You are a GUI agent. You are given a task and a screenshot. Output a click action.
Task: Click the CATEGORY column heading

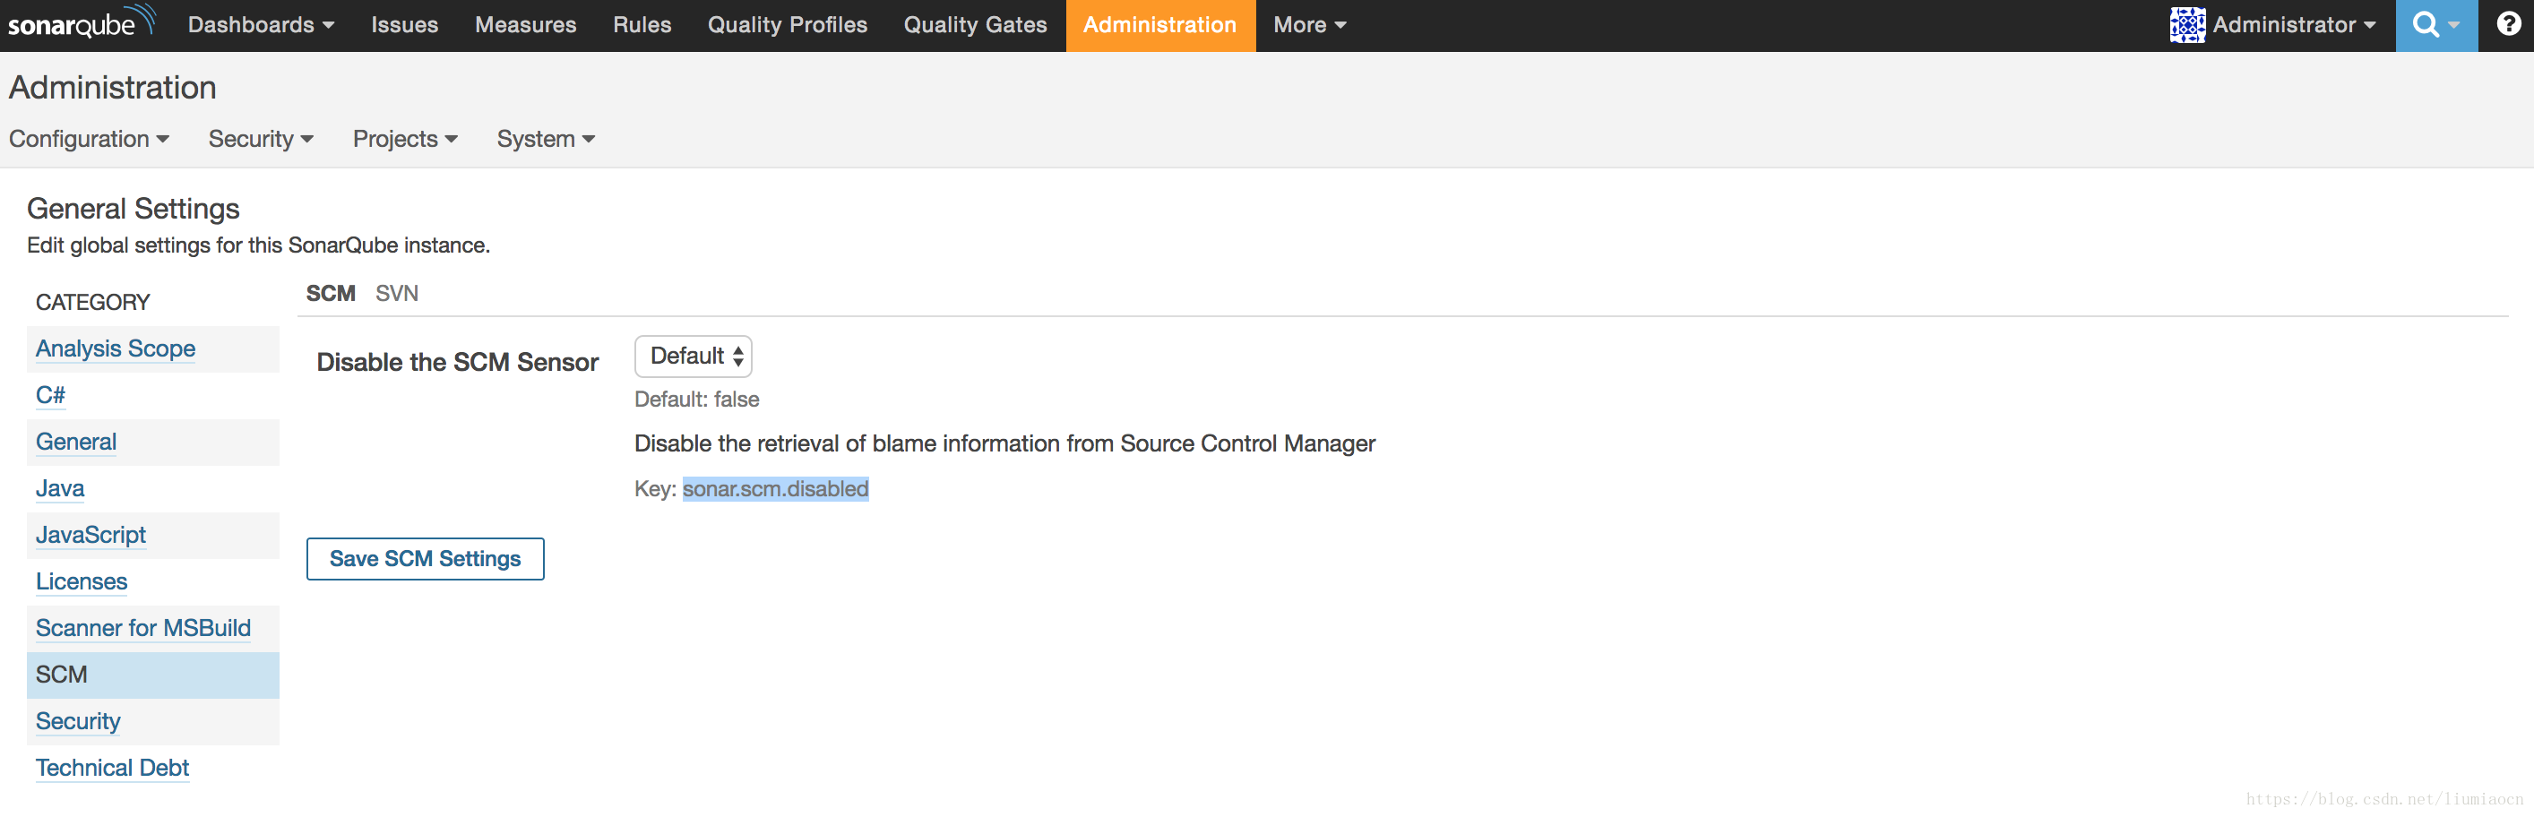pyautogui.click(x=92, y=302)
